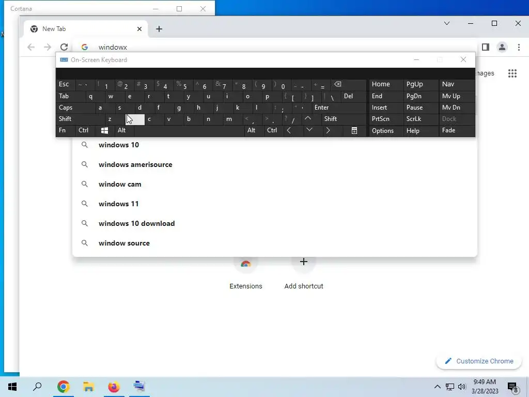Click the Help key on On-Screen Keyboard
Viewport: 529px width, 397px height.
click(x=421, y=130)
